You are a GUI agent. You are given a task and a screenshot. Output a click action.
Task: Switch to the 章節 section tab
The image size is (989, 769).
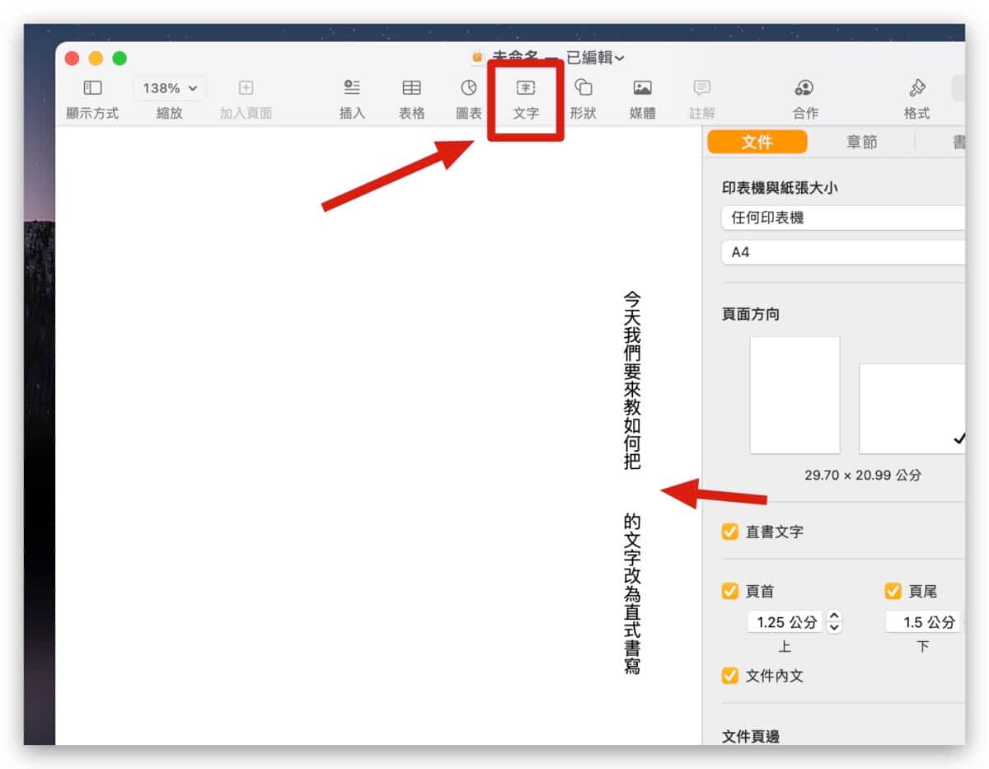tap(862, 143)
